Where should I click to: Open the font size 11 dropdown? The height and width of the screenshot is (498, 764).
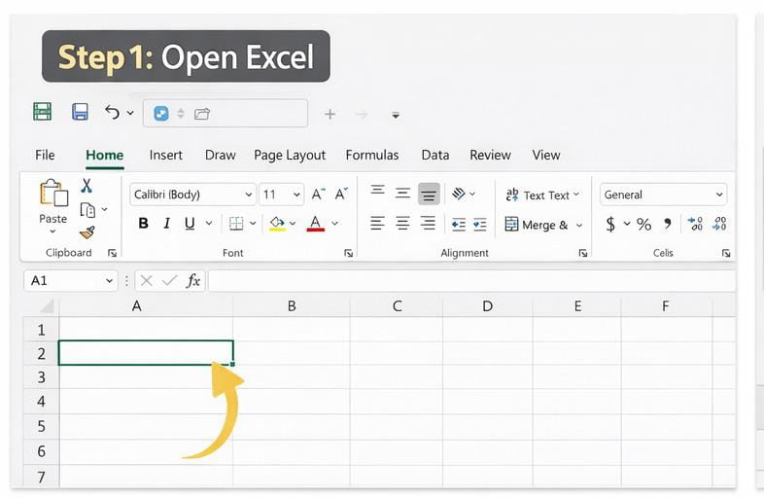click(282, 195)
